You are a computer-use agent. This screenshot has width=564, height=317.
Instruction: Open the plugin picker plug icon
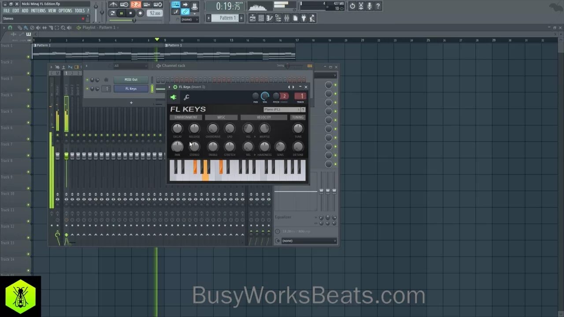click(x=304, y=18)
